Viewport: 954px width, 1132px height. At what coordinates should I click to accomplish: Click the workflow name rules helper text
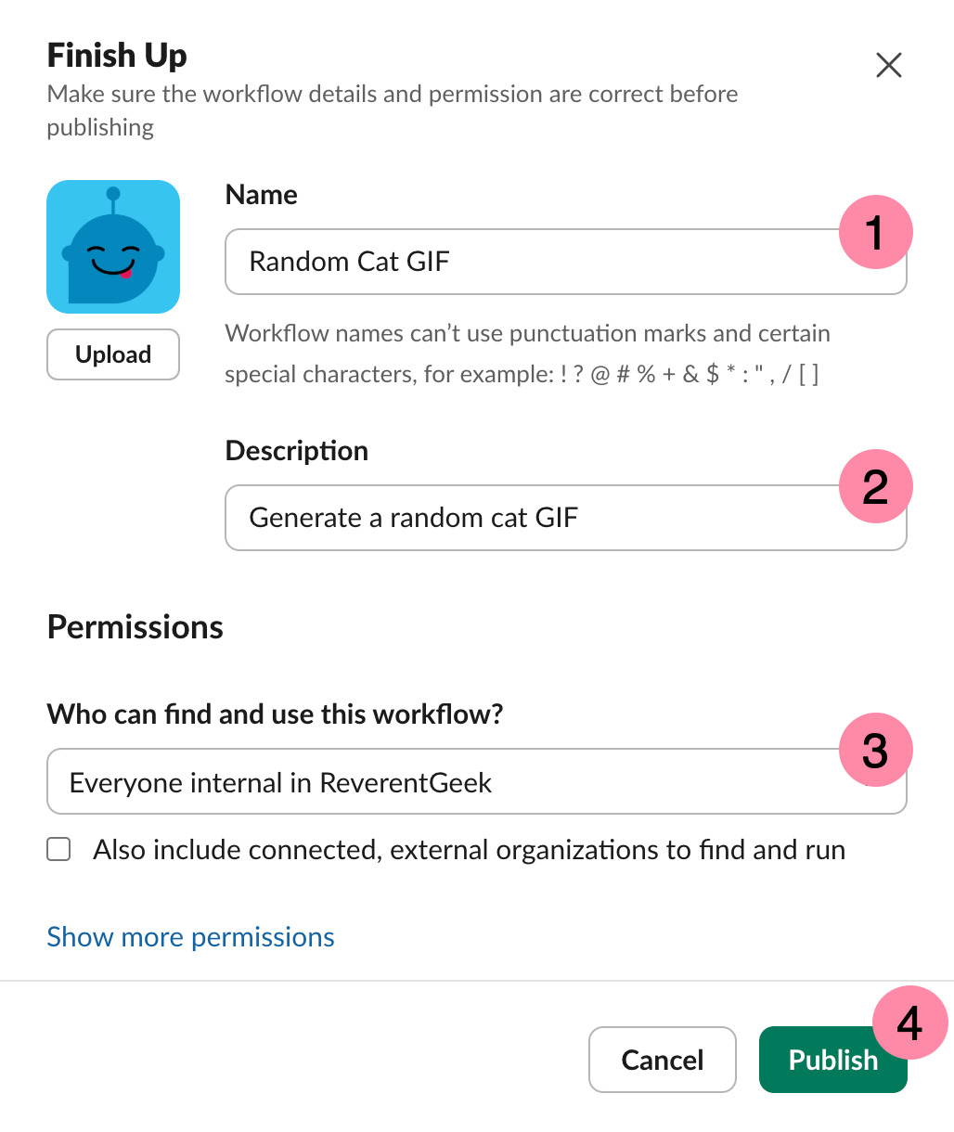tap(527, 354)
